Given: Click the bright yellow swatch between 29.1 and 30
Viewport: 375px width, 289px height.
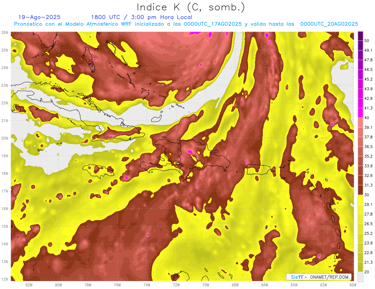Looking at the screenshot, I should (360, 200).
